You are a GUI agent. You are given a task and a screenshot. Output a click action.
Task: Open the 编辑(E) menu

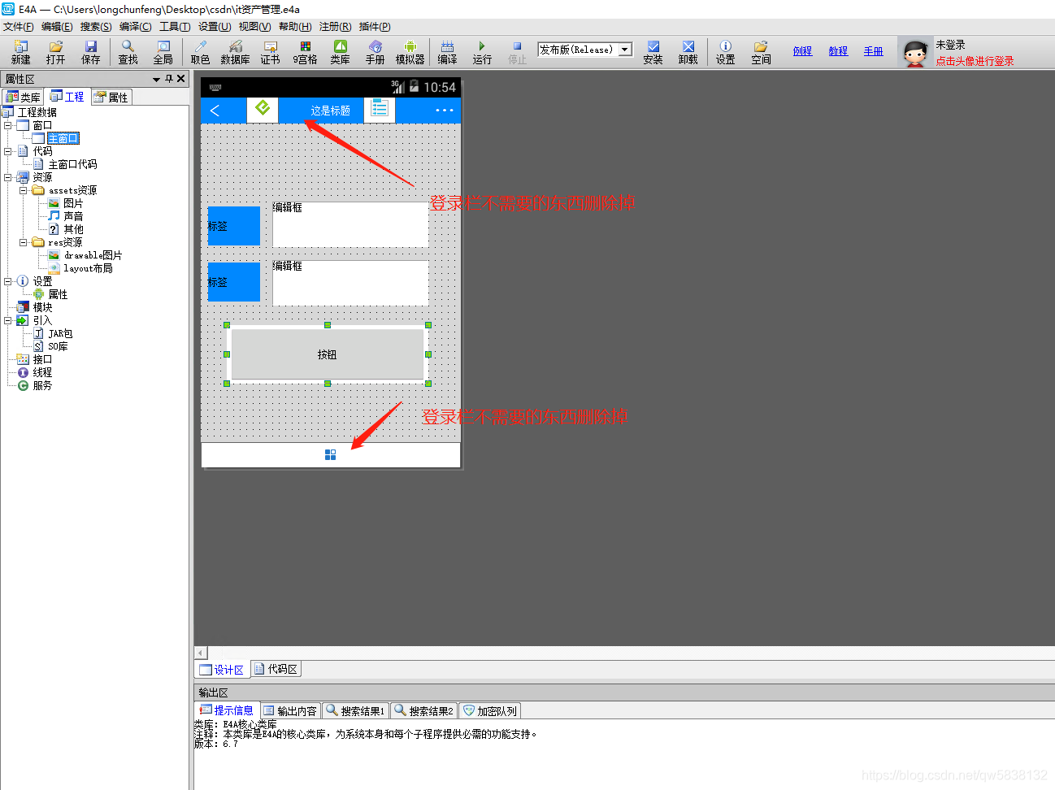(57, 27)
